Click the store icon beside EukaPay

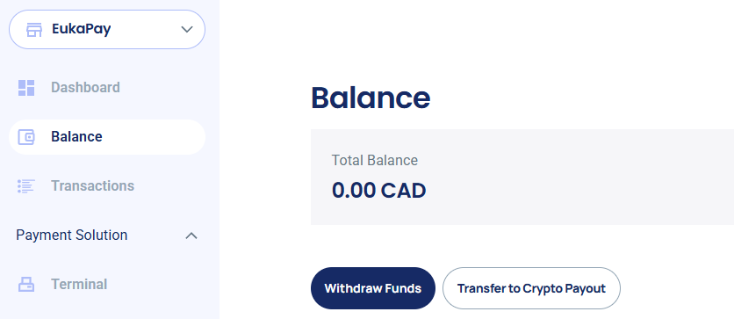(x=34, y=30)
